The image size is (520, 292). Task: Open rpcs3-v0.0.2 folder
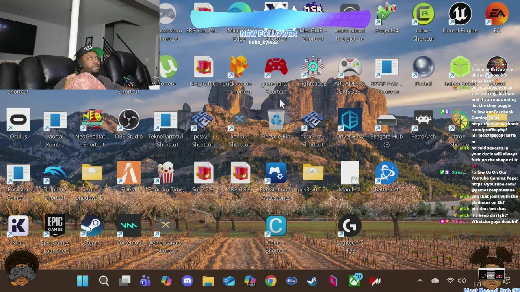pos(313,173)
